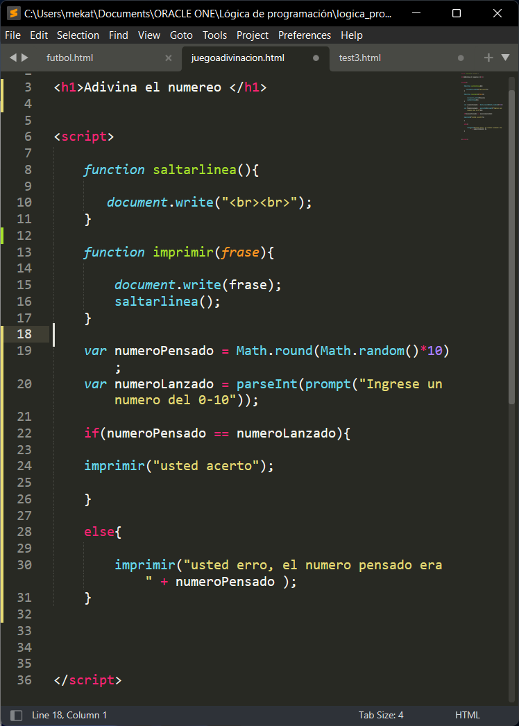The height and width of the screenshot is (726, 519).
Task: Click unsaved dot on juegoadivinacion.html tab
Action: coord(316,58)
